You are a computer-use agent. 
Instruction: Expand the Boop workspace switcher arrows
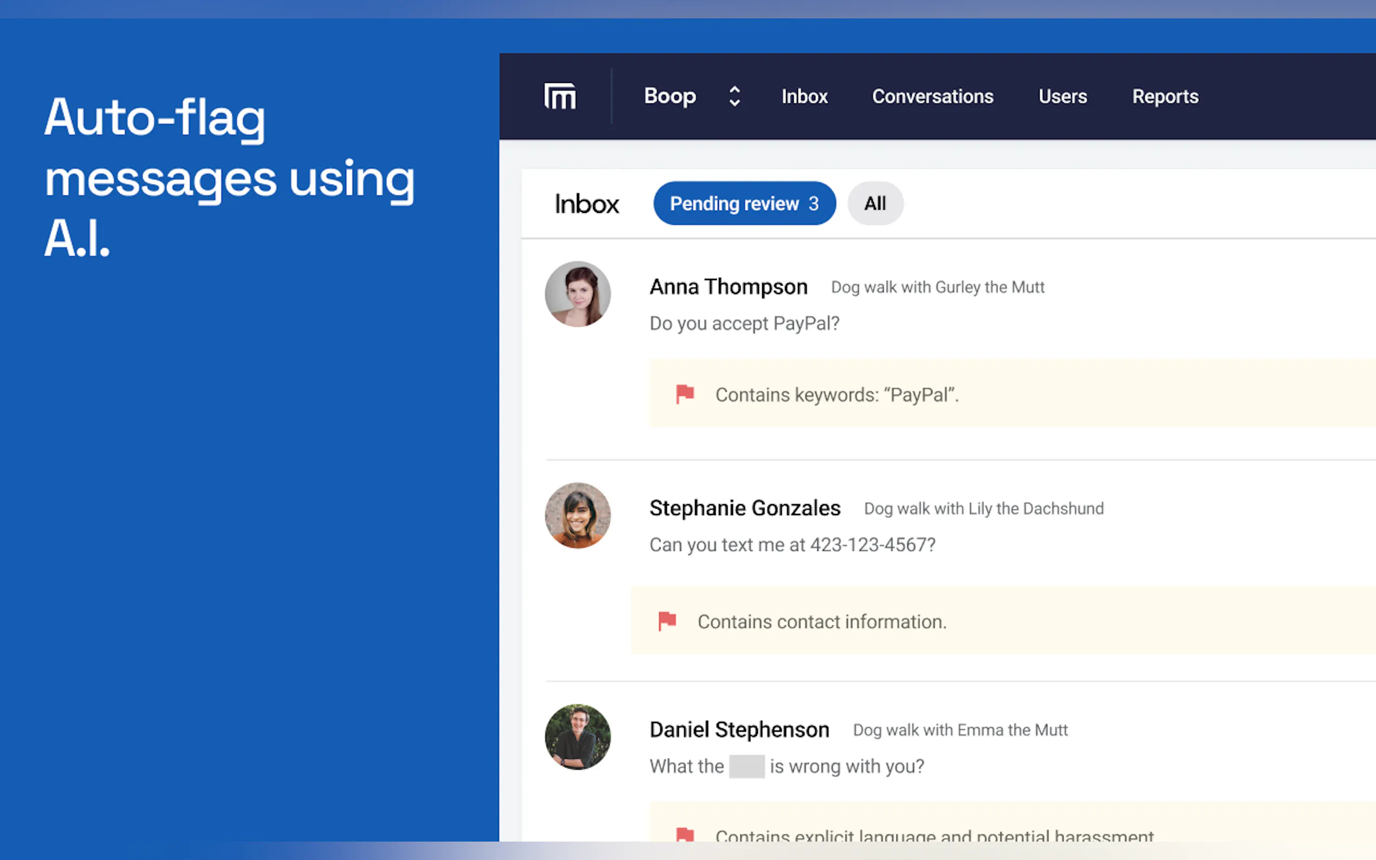click(x=735, y=96)
